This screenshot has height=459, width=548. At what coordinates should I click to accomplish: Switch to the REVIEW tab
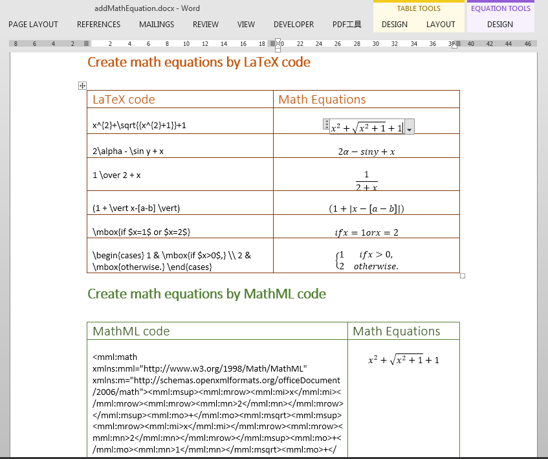click(205, 25)
